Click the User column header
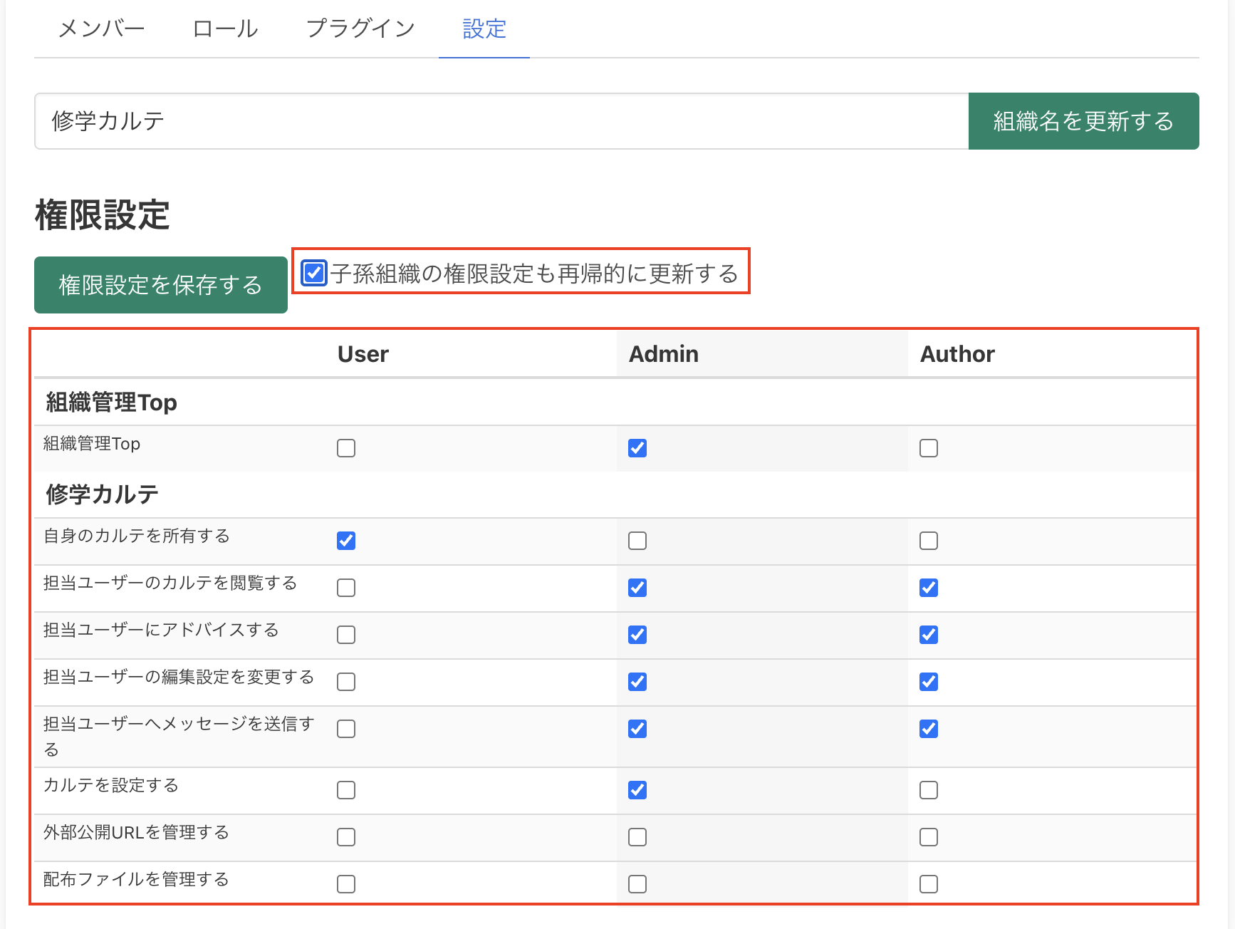1235x929 pixels. point(363,354)
